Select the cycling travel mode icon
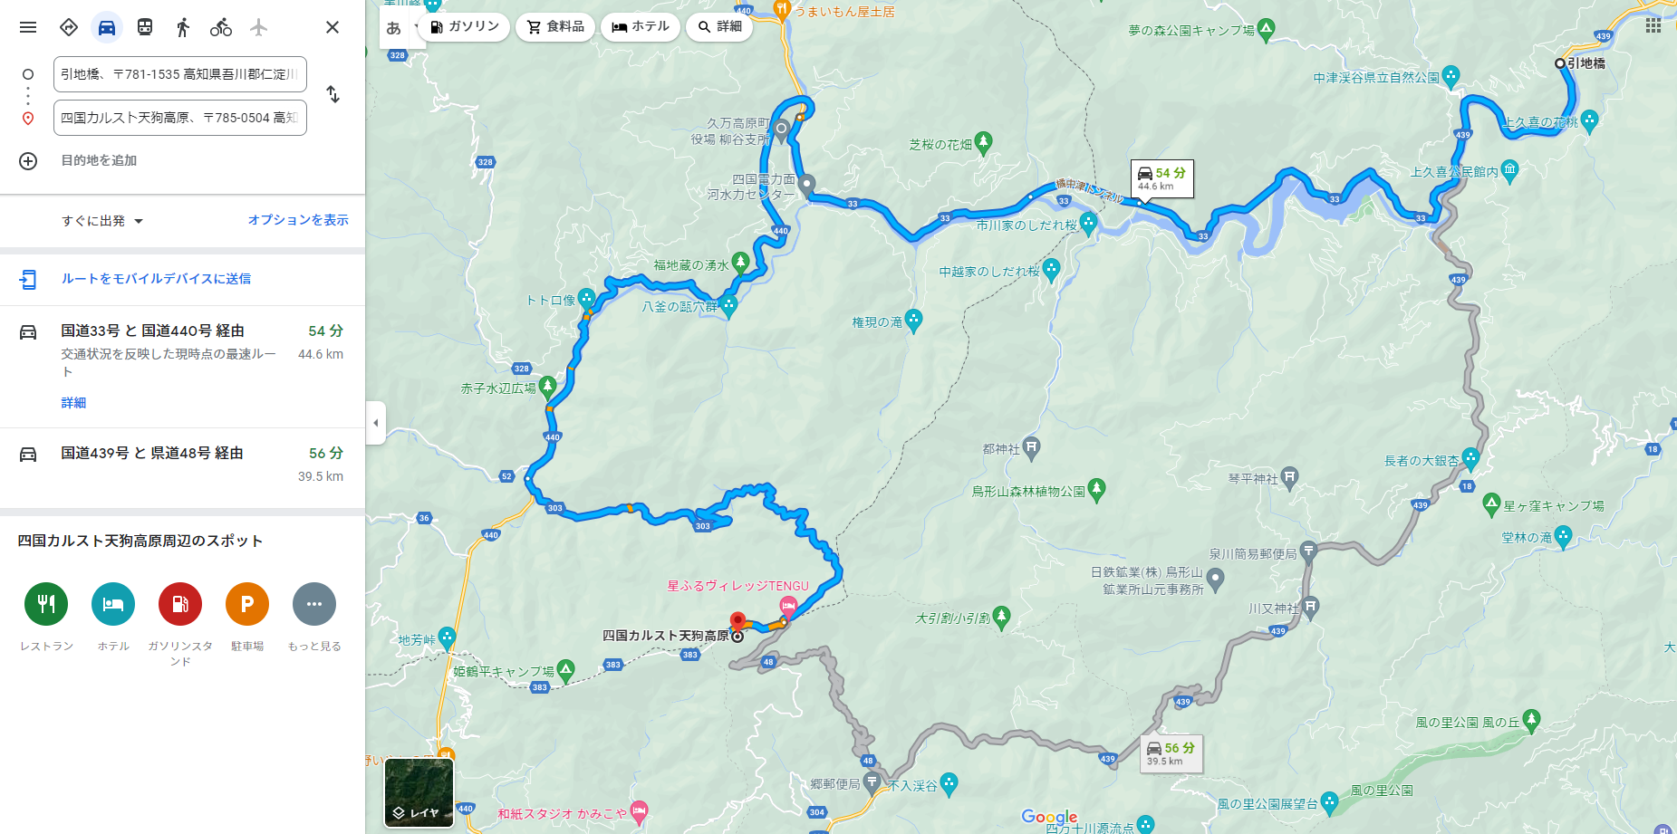Image resolution: width=1677 pixels, height=834 pixels. [221, 27]
